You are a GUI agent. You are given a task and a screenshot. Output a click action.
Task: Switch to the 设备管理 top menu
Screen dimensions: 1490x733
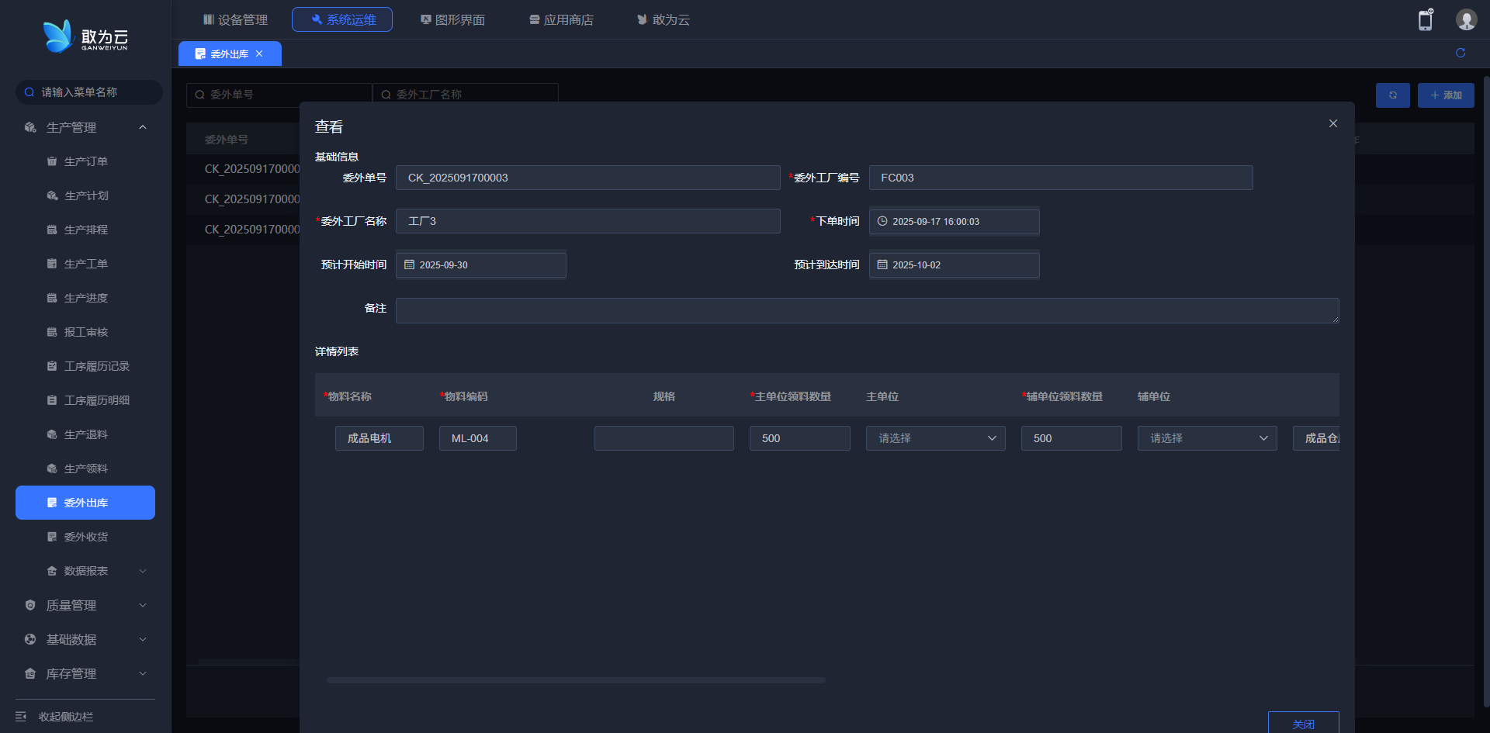point(235,19)
